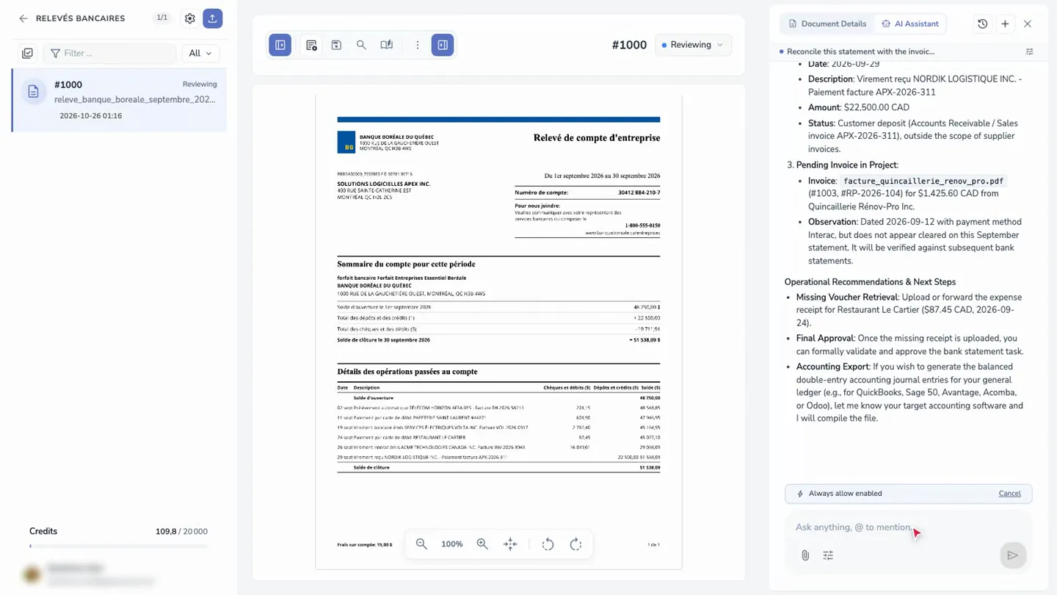
Task: Click the search icon in document toolbar
Action: (361, 45)
